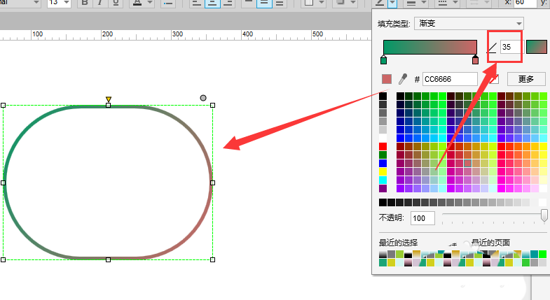
Task: Click the gradient bar to add stop
Action: pos(430,47)
